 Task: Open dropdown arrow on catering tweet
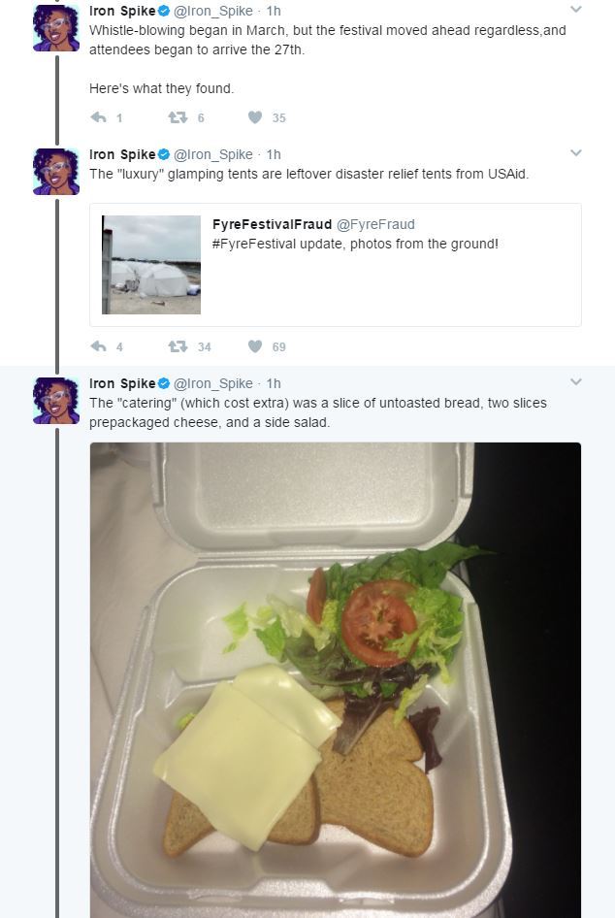[575, 382]
